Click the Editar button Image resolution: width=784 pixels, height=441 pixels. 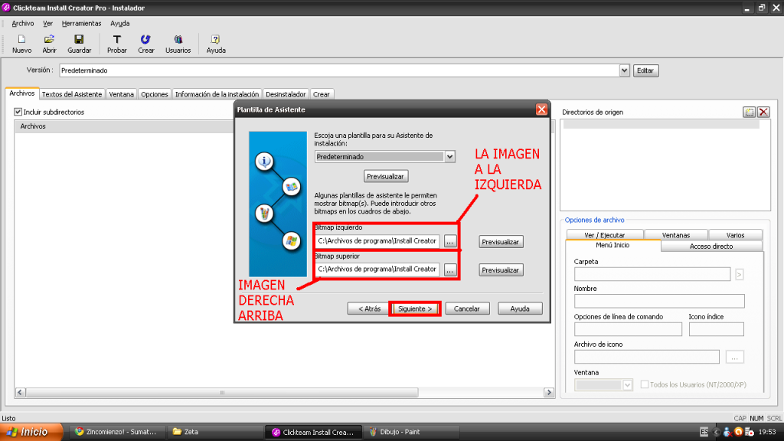(x=645, y=70)
